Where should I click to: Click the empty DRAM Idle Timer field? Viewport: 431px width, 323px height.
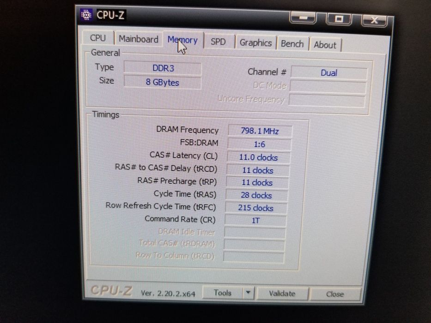point(255,233)
